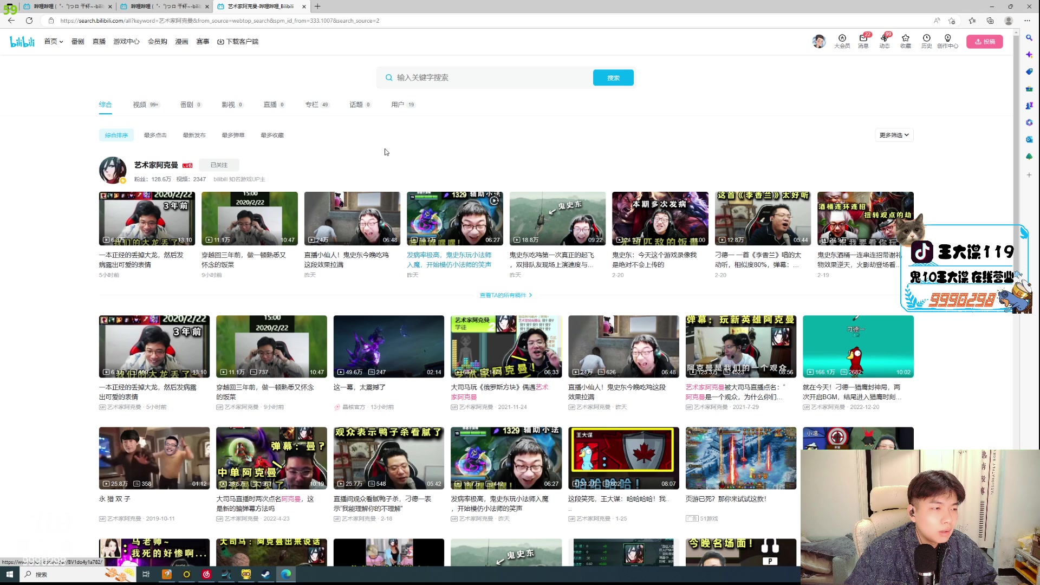Screen dimensions: 1040x585
Task: Open Edge sidebar Microsoft 365 icon
Action: click(1029, 122)
